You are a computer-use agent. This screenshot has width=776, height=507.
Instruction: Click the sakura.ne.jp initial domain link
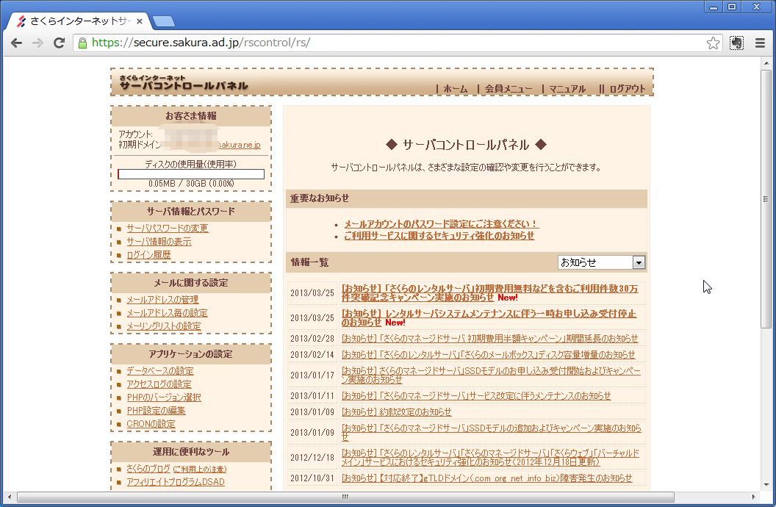point(239,145)
